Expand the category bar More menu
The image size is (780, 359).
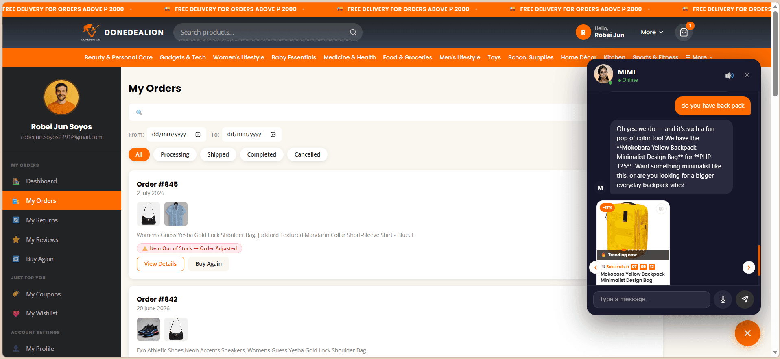coord(699,57)
